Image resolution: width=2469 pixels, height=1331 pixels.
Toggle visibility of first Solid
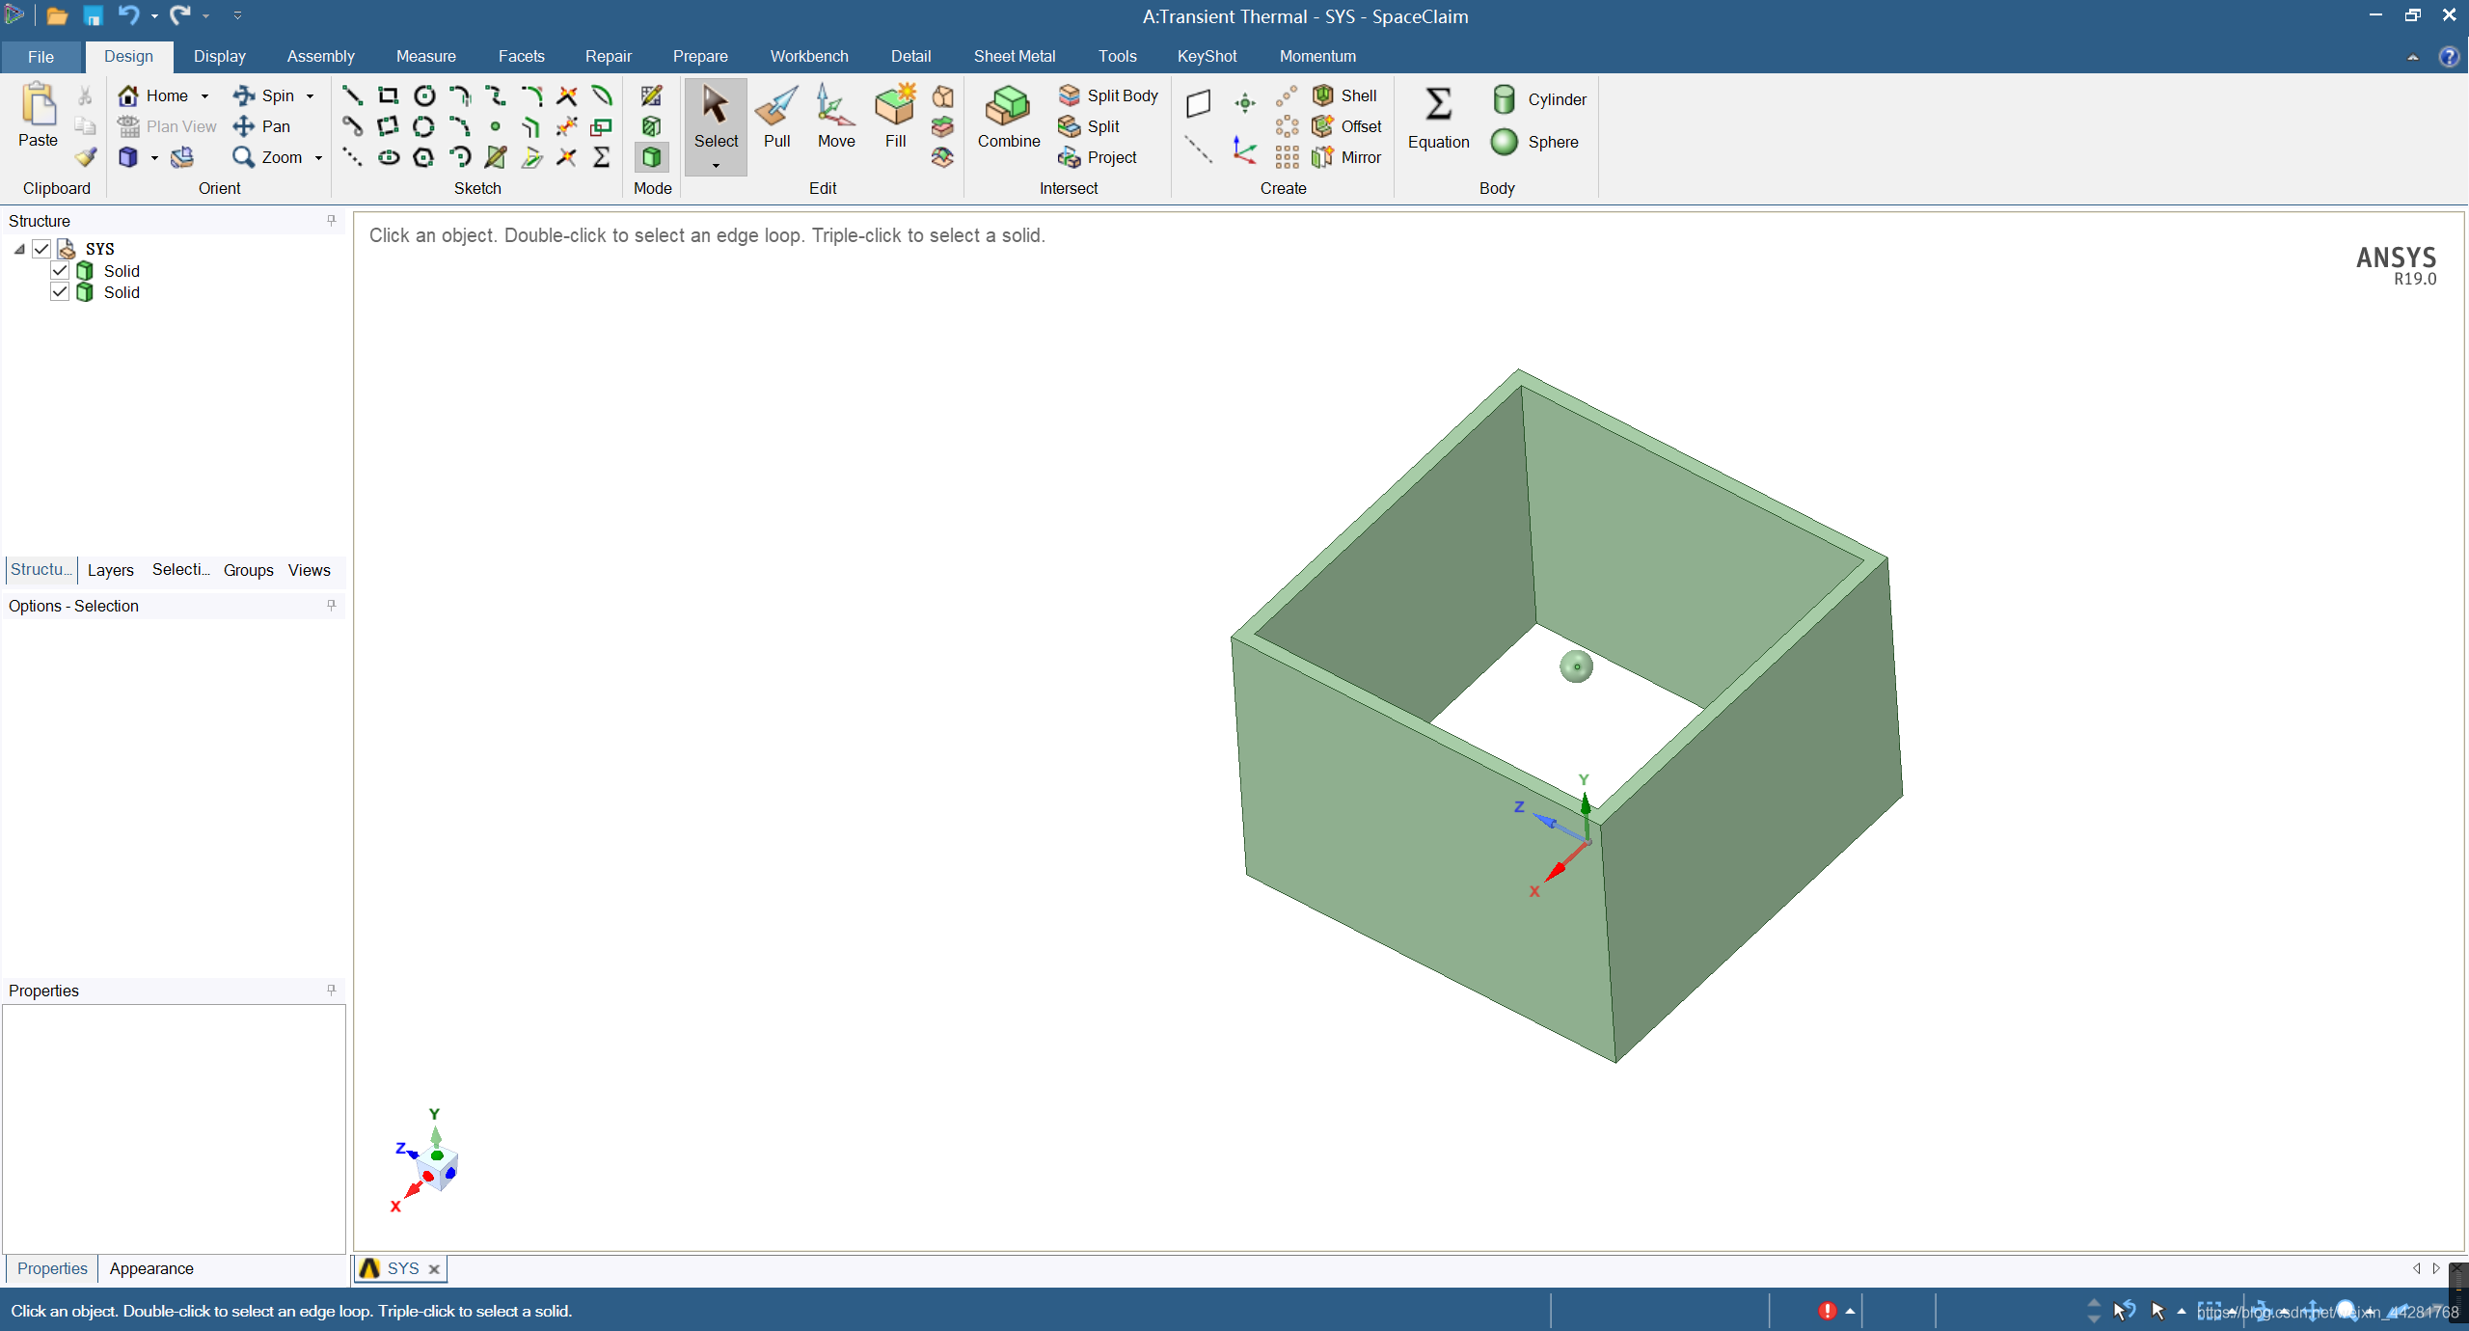click(60, 271)
